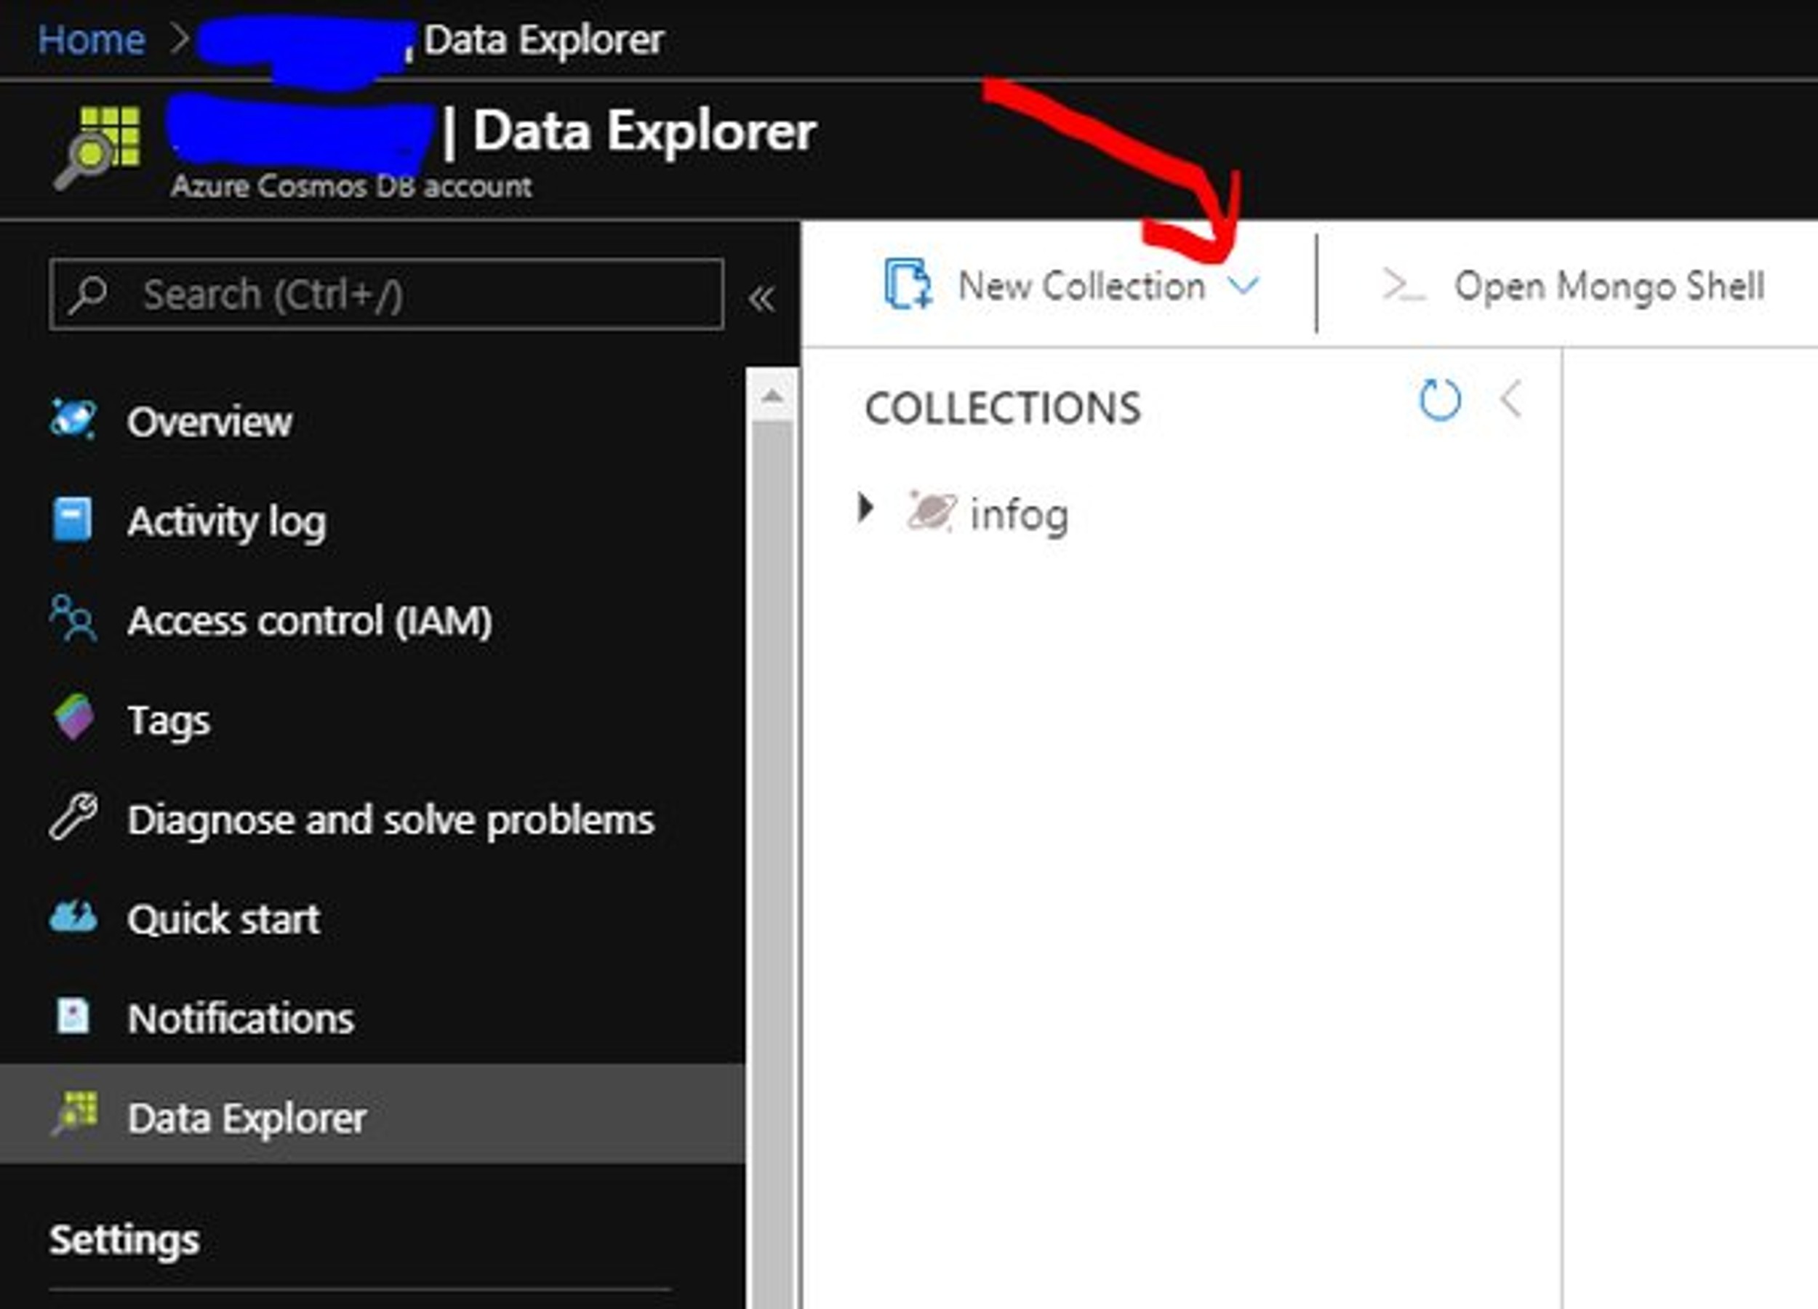The height and width of the screenshot is (1309, 1818).
Task: Open the Overview menu item
Action: (x=209, y=422)
